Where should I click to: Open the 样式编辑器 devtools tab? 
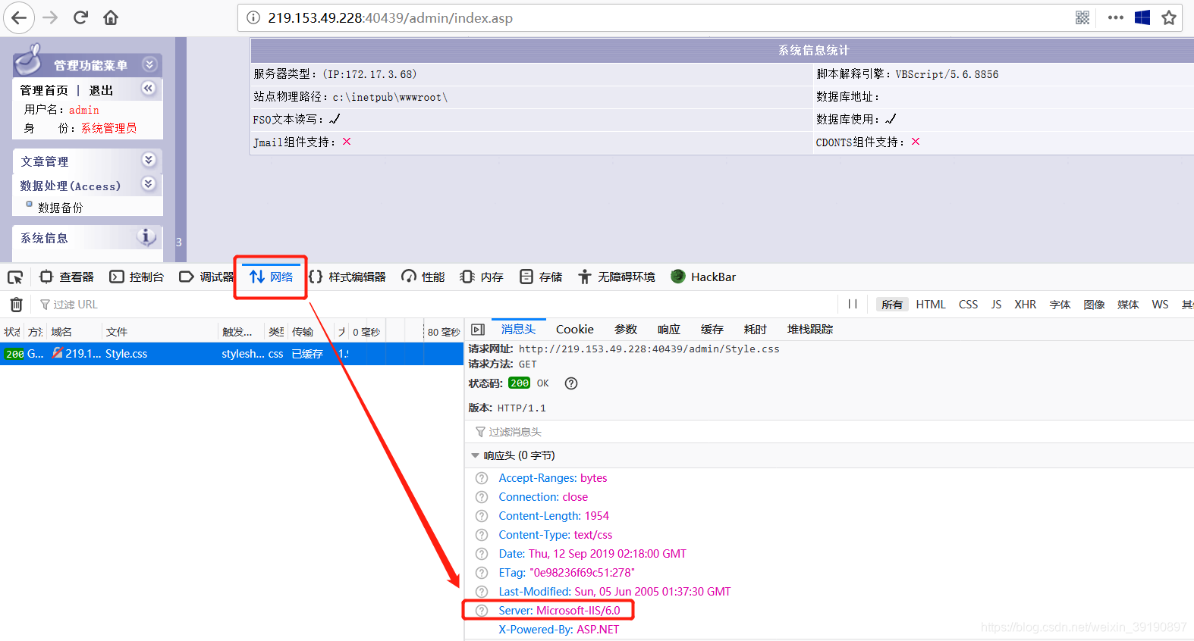pos(347,277)
